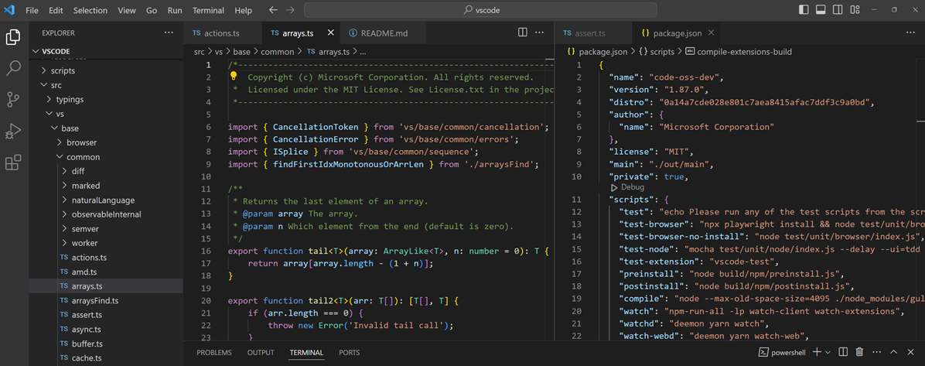Split the terminal

click(x=844, y=352)
